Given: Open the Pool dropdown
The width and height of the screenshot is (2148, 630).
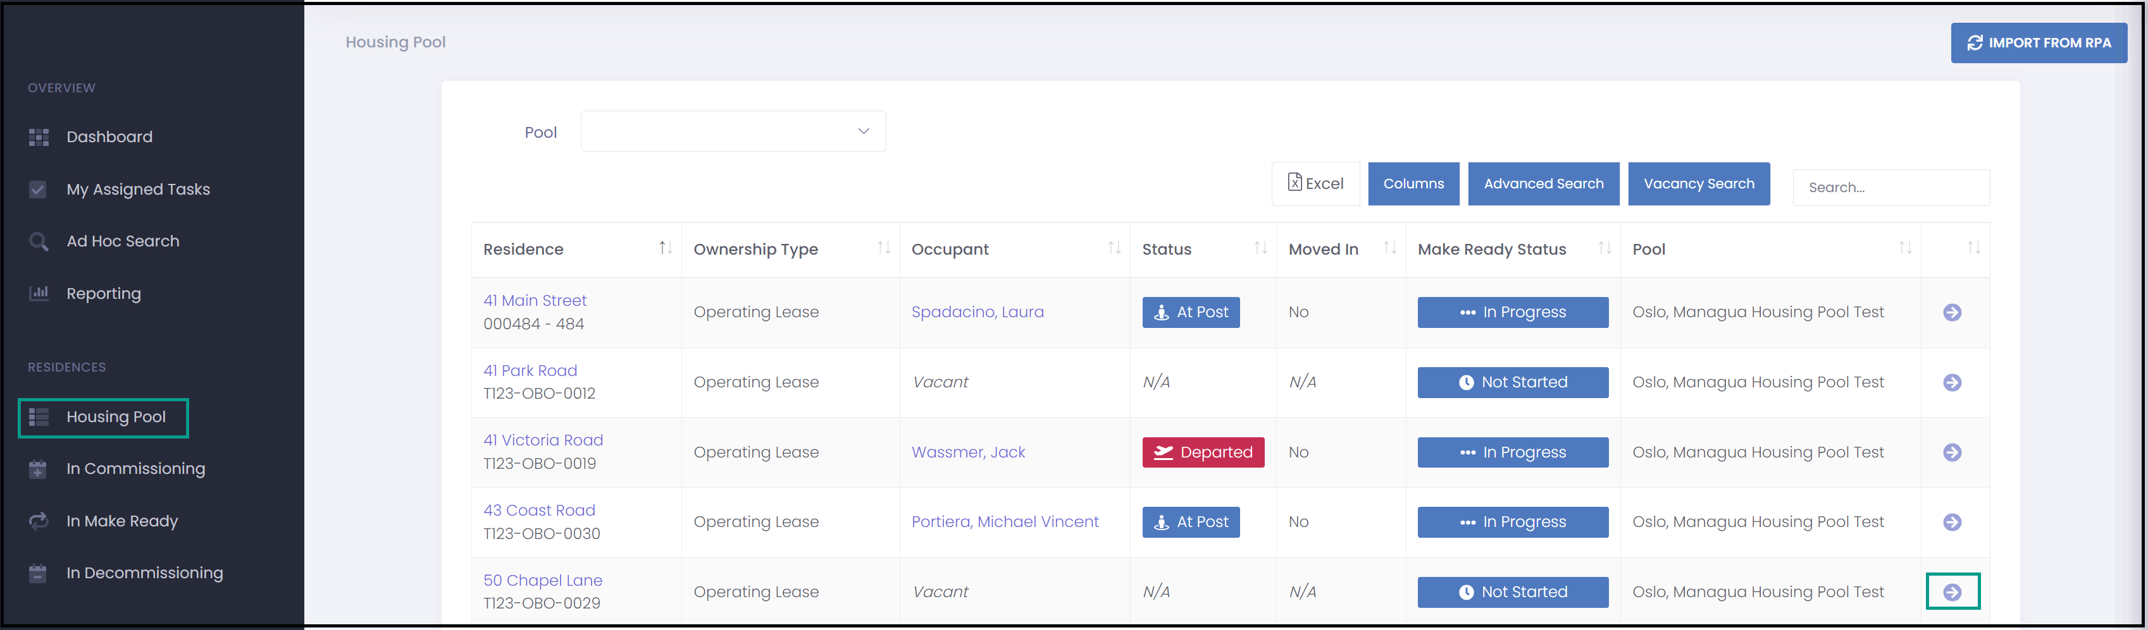Looking at the screenshot, I should click(733, 131).
